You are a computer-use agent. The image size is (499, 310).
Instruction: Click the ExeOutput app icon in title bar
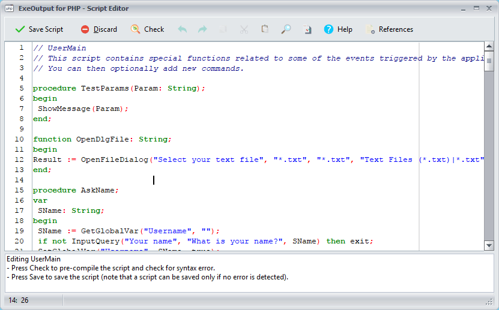pos(10,8)
